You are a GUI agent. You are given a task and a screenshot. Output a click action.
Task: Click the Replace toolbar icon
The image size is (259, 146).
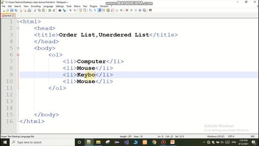[x=64, y=10]
